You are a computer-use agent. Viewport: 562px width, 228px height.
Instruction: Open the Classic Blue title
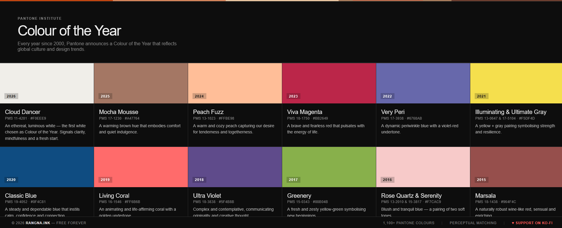(21, 196)
